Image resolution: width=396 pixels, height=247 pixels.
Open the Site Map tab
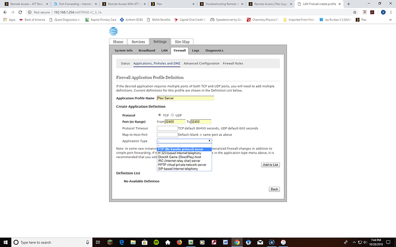click(x=182, y=42)
